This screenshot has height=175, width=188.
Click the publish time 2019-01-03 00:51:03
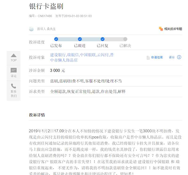pyautogui.click(x=78, y=16)
